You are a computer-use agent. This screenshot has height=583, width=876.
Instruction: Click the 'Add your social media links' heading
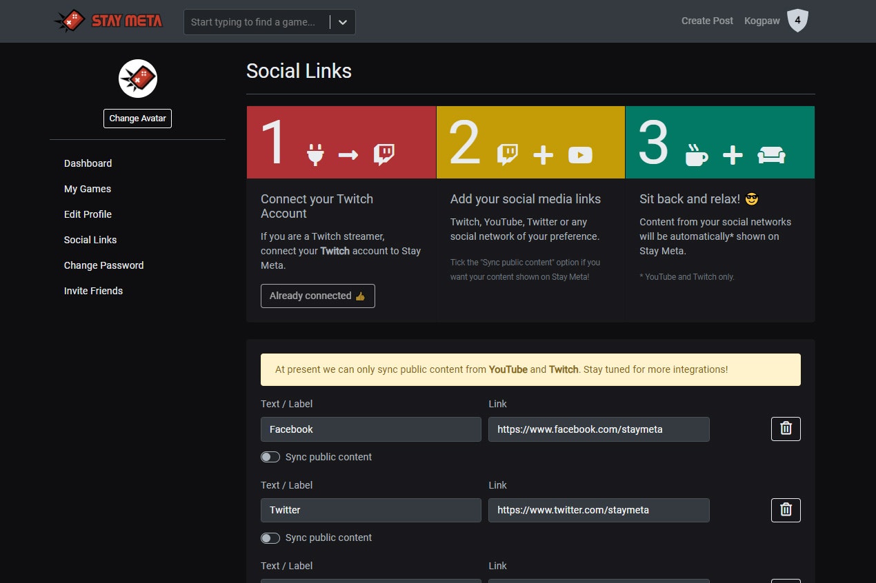526,199
